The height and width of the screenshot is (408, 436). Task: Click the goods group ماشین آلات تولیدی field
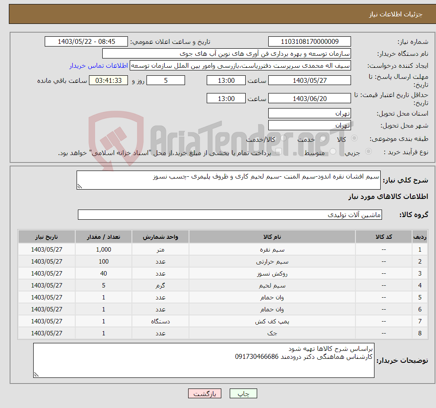pos(230,214)
